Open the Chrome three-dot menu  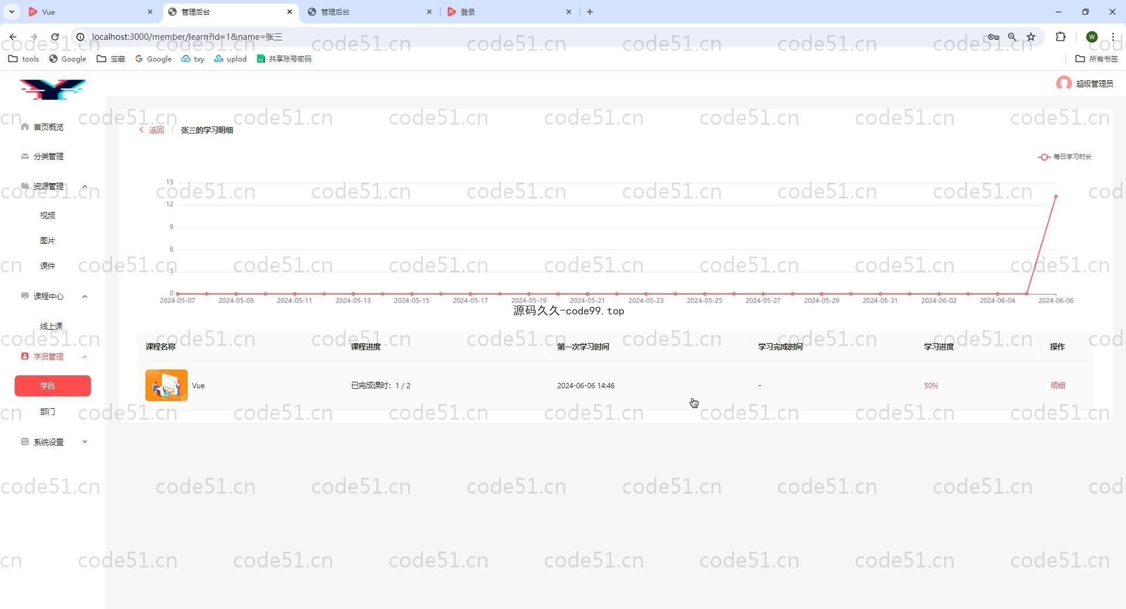point(1113,37)
